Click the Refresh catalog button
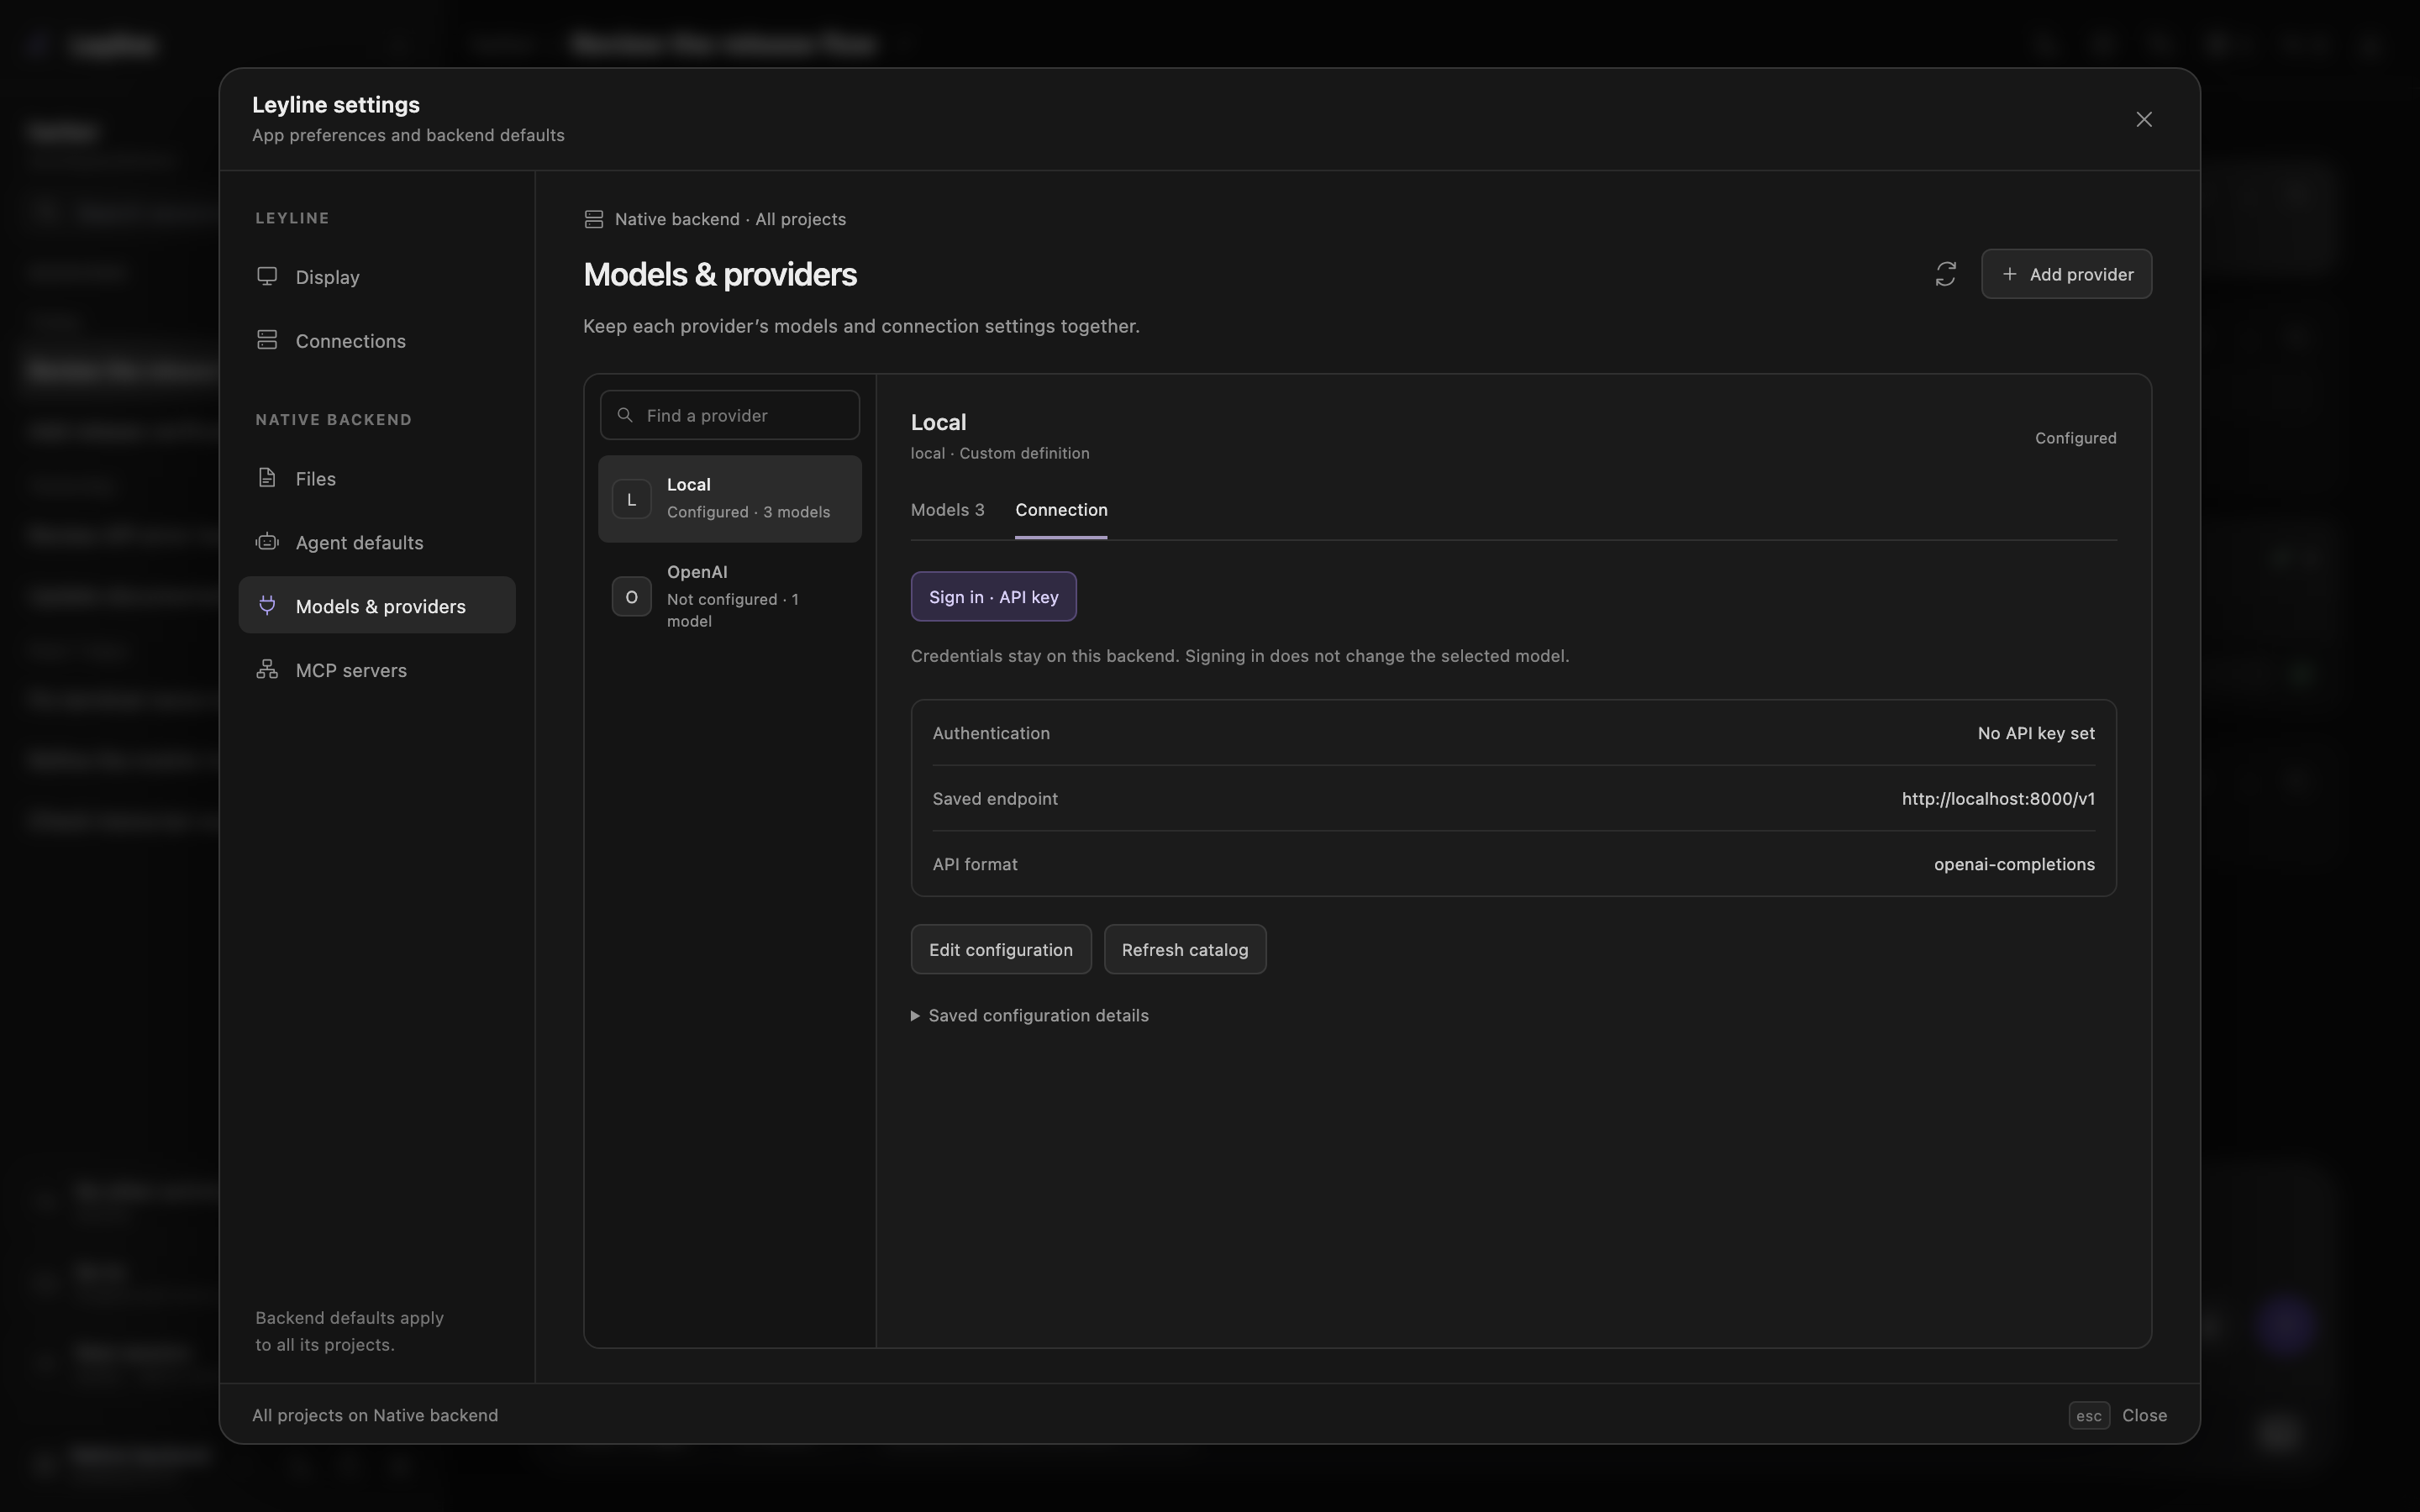The image size is (2420, 1512). pos(1184,950)
